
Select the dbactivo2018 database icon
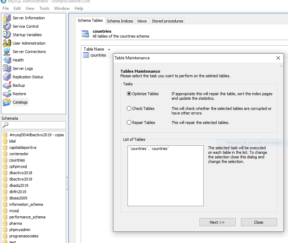[x=5, y=173]
